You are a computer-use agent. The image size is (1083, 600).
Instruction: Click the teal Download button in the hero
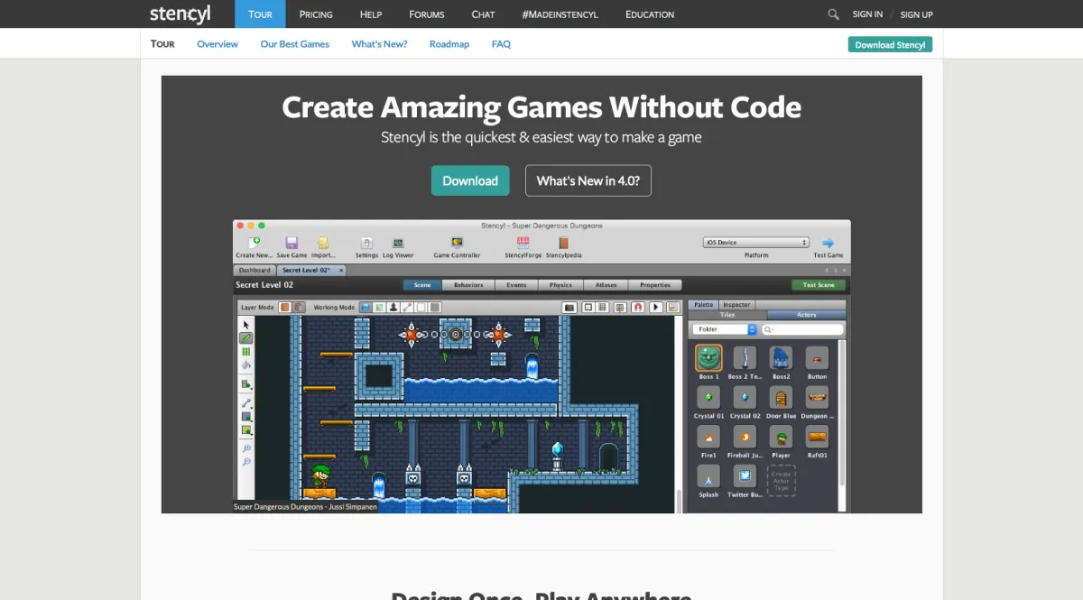pos(470,180)
